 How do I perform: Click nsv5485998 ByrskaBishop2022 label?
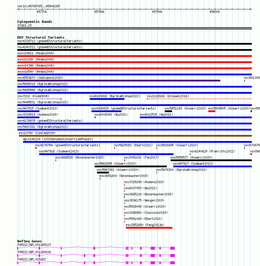[x=43, y=90]
